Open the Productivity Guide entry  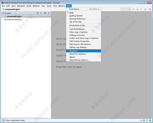click(84, 25)
